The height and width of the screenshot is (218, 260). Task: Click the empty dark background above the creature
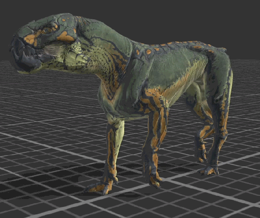(x=165, y=16)
